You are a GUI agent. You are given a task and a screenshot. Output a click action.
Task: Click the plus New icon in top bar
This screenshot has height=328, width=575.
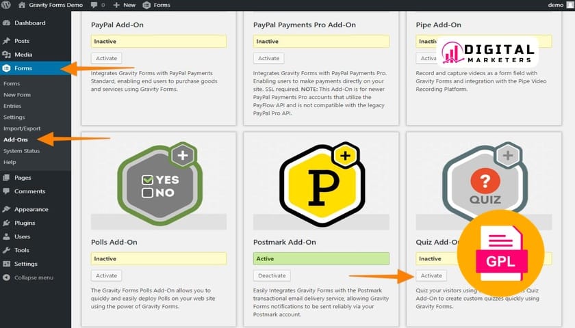pyautogui.click(x=116, y=5)
